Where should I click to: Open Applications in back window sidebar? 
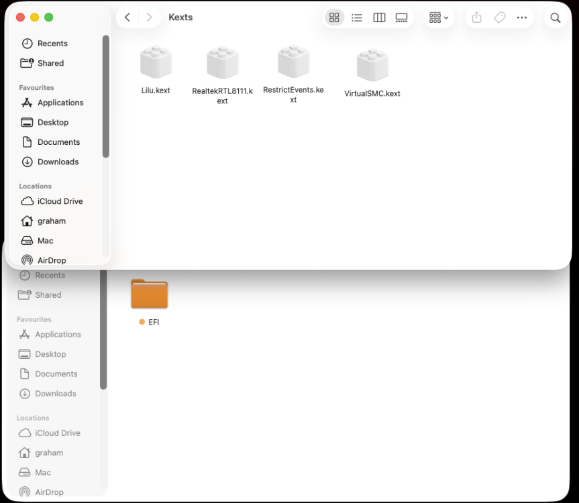click(58, 335)
